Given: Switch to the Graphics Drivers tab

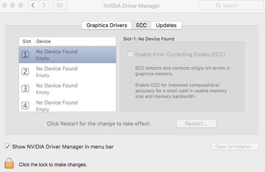Looking at the screenshot, I should point(107,25).
